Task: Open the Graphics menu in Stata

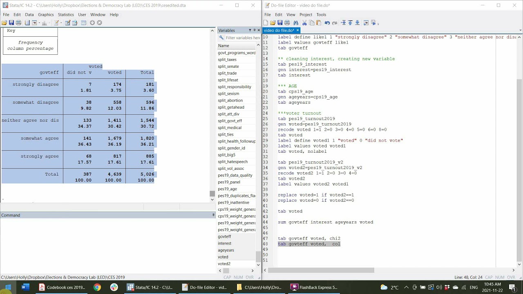Action: point(46,15)
